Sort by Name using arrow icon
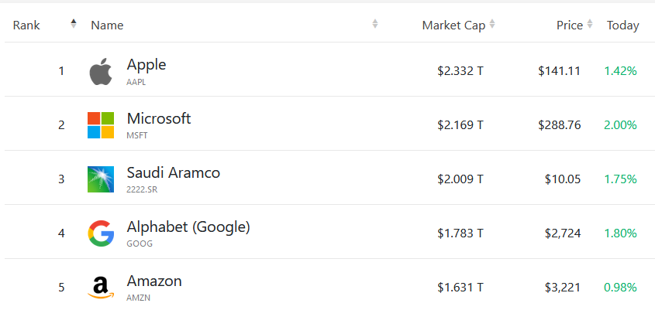The height and width of the screenshot is (310, 655). (375, 24)
